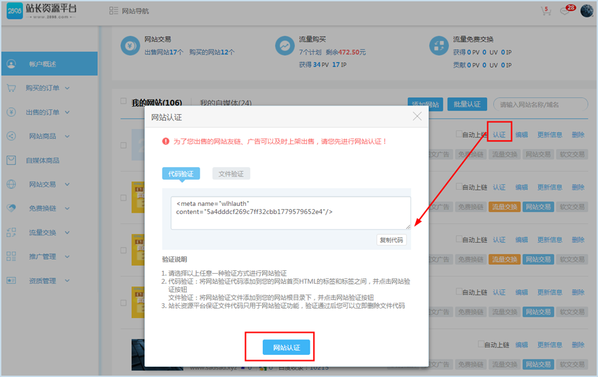Select the 代码验证 tab

181,173
